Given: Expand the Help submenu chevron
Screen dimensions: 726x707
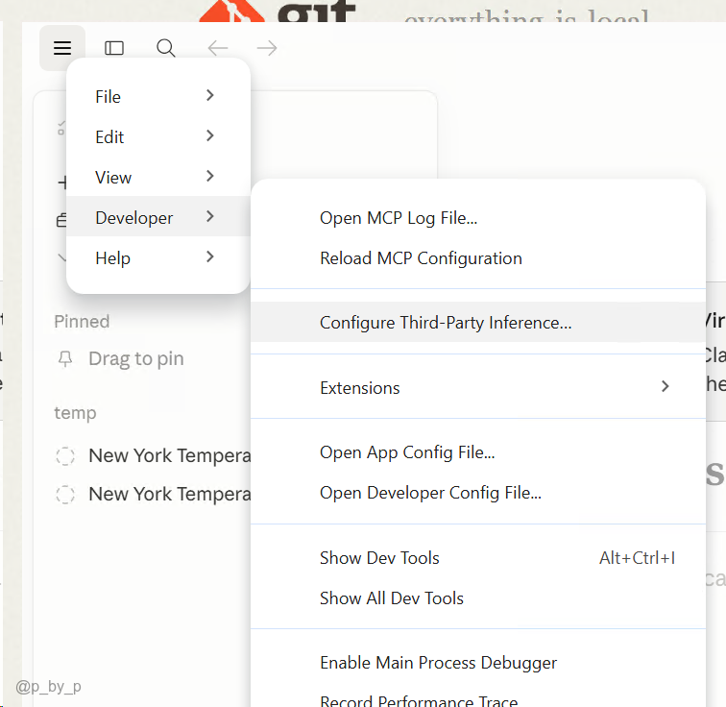Looking at the screenshot, I should 209,256.
